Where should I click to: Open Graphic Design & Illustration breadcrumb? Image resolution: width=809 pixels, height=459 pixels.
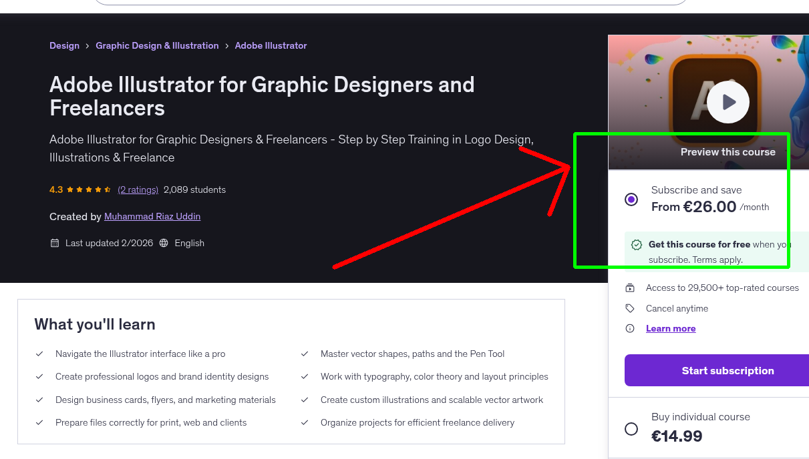point(157,45)
